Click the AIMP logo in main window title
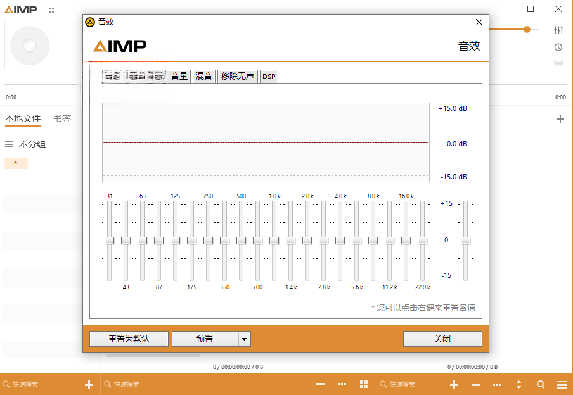 21,10
